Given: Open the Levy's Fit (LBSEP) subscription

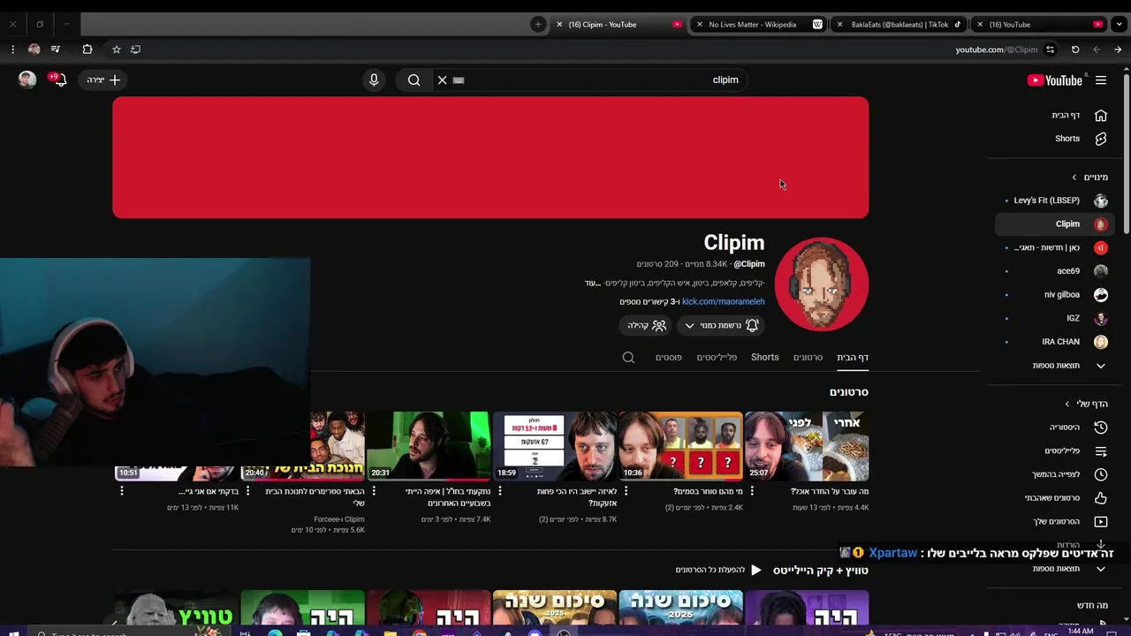Looking at the screenshot, I should [1055, 201].
